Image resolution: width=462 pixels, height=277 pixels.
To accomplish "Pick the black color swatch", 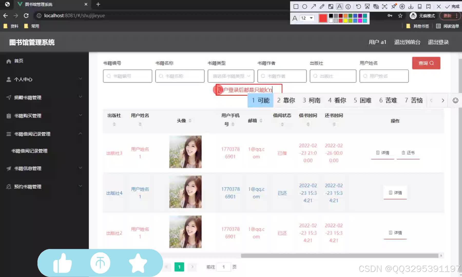I will tap(331, 16).
